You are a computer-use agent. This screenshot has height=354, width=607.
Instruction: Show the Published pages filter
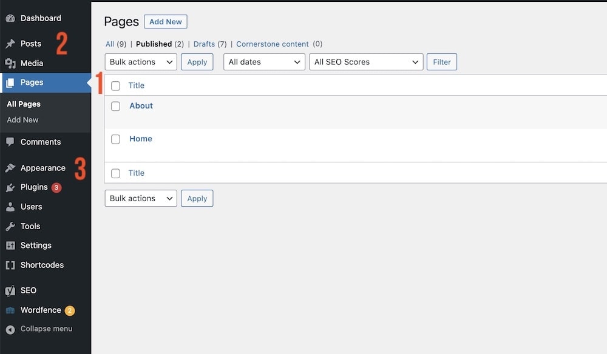click(x=154, y=44)
